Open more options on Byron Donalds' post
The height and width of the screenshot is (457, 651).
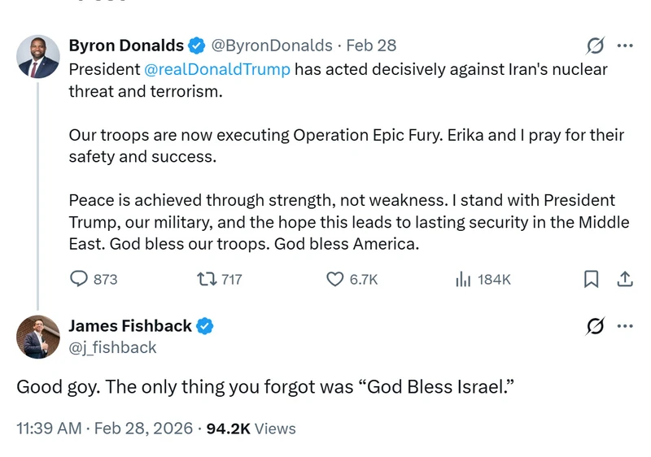[x=625, y=46]
